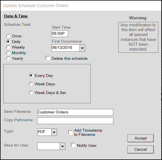Check the Delete this schedule box

pyautogui.click(x=48, y=58)
